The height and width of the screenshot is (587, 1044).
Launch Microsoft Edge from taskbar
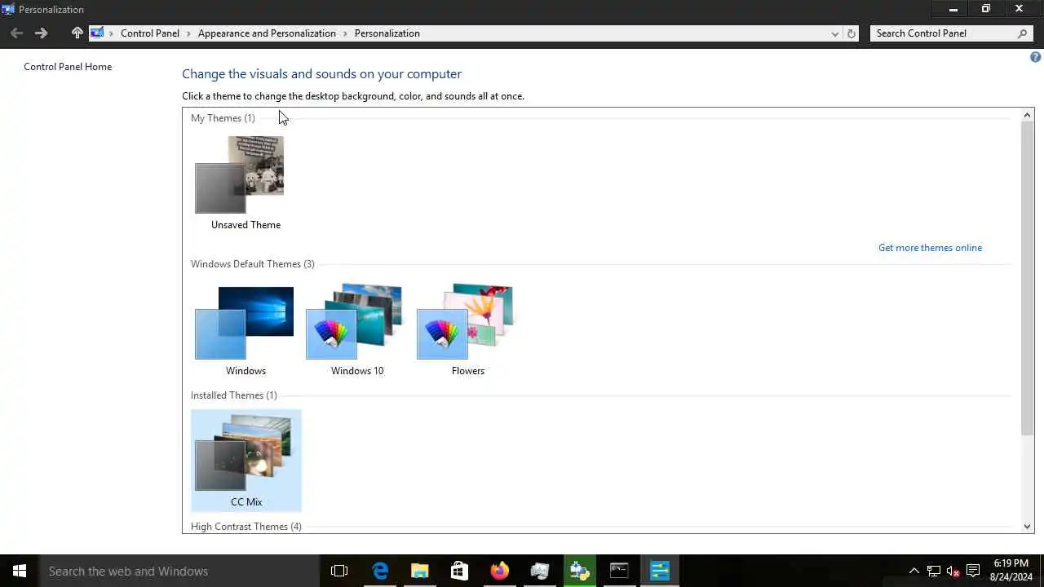(380, 571)
